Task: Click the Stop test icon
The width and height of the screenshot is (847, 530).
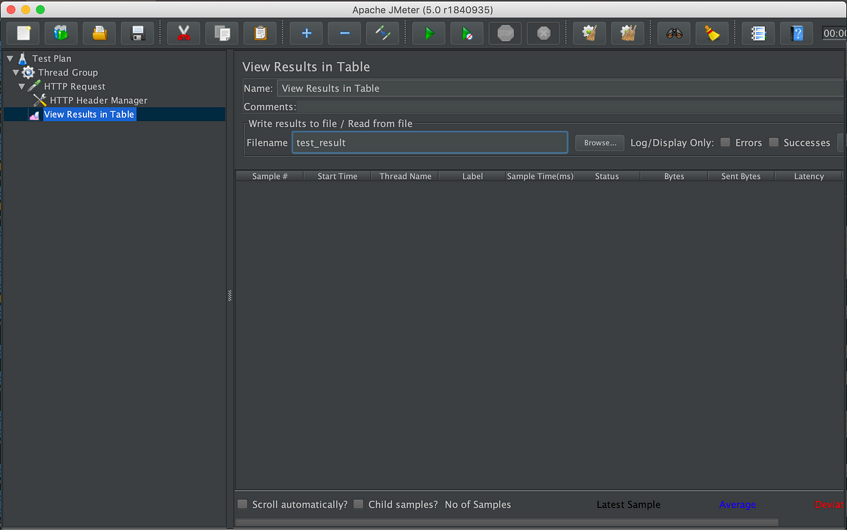Action: 506,32
